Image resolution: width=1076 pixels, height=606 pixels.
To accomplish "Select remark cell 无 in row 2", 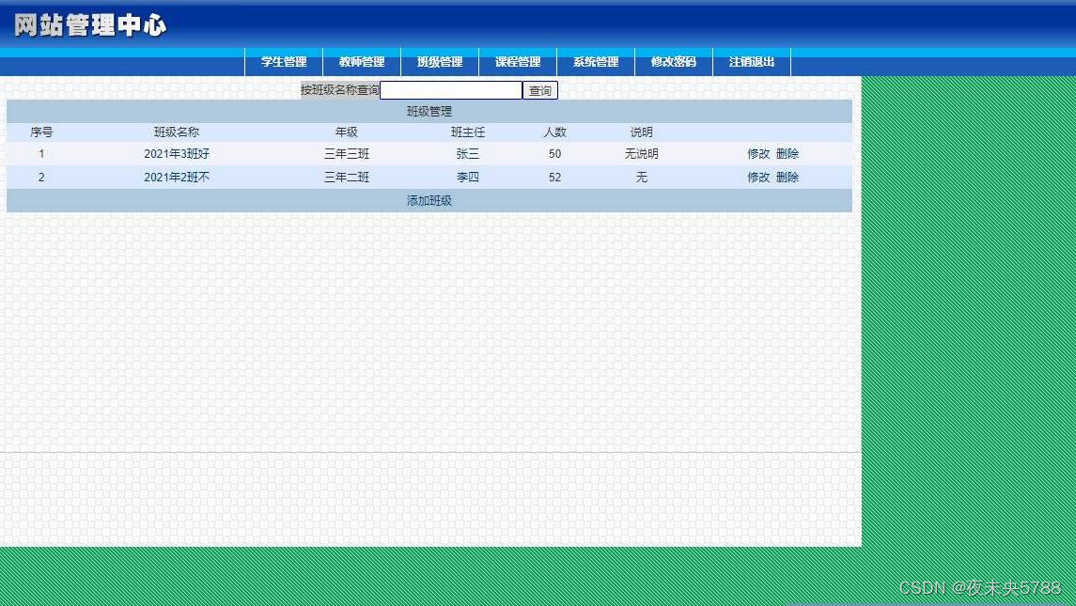I will point(642,177).
